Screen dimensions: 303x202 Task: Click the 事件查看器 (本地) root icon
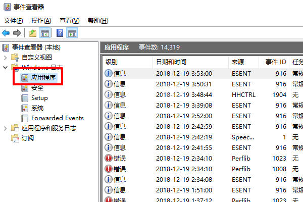[x=6, y=47]
